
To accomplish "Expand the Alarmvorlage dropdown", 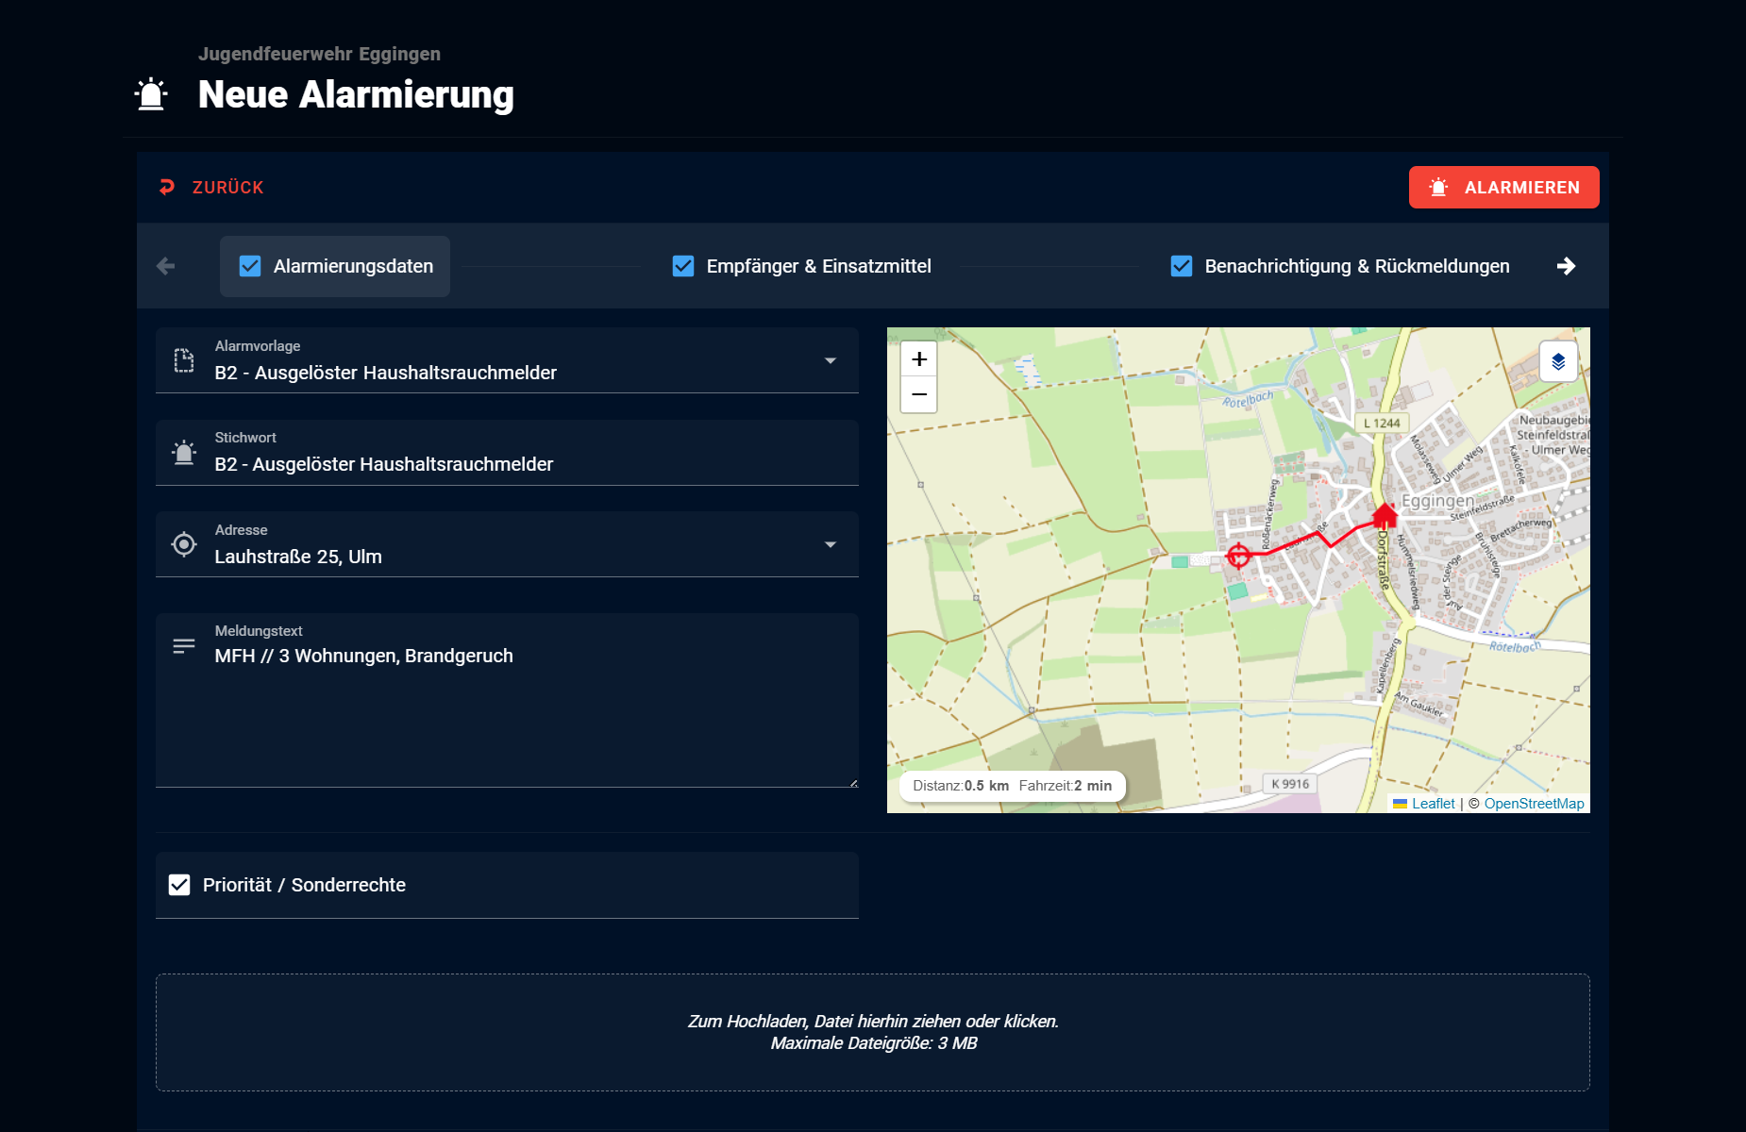I will click(830, 360).
